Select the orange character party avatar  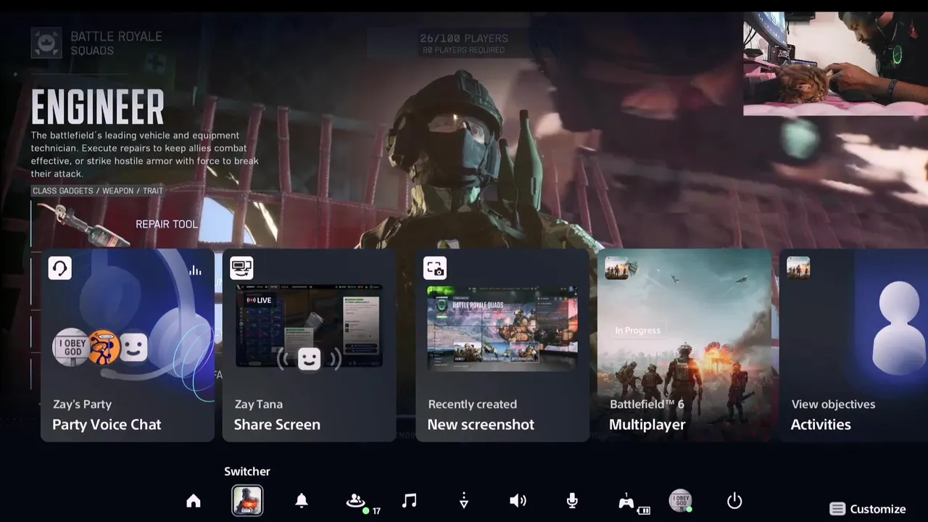(x=104, y=348)
